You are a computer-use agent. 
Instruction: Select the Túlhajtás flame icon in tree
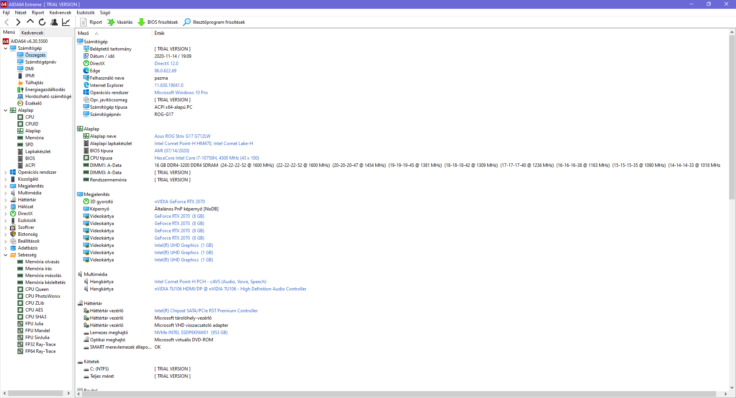[x=21, y=83]
